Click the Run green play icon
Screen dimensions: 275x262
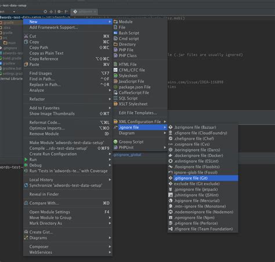click(26, 160)
